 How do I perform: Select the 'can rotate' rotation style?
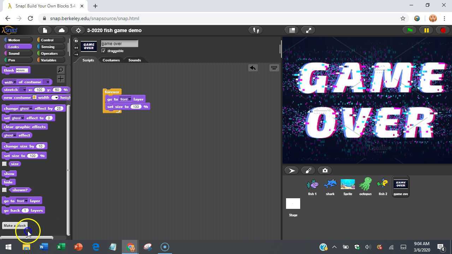click(76, 41)
